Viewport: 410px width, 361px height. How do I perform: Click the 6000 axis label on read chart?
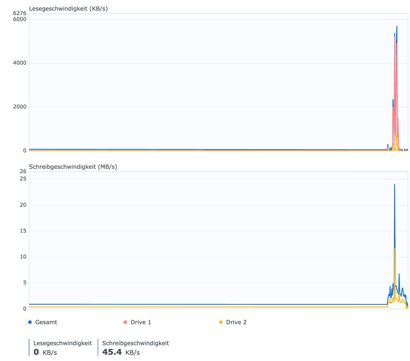coord(20,19)
